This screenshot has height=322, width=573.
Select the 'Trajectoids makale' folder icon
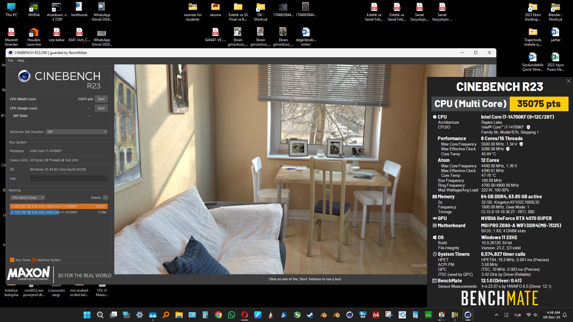tap(533, 37)
